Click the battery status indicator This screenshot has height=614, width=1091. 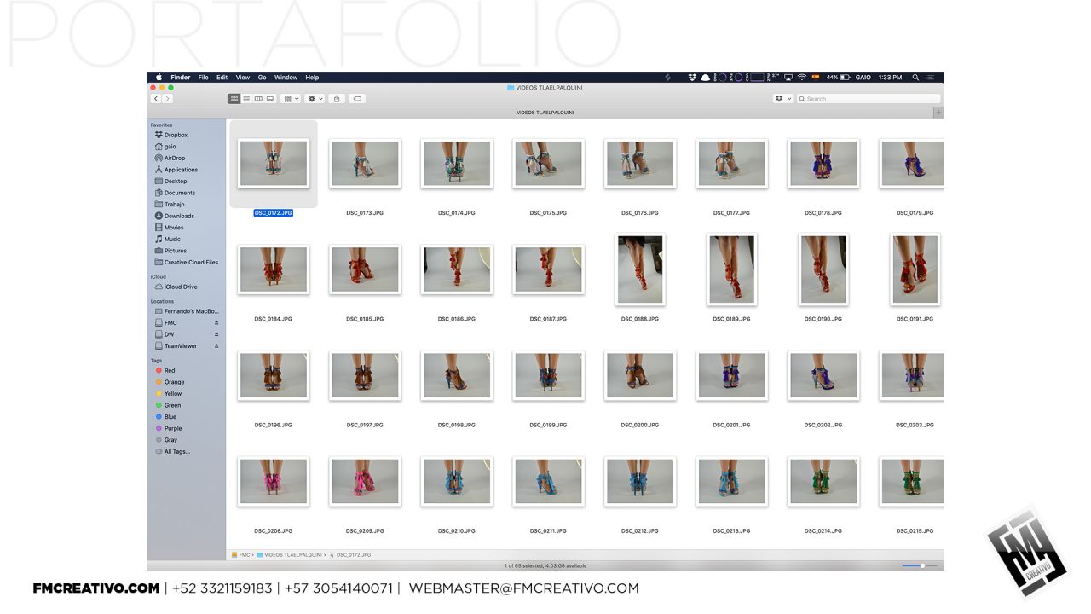pyautogui.click(x=839, y=78)
